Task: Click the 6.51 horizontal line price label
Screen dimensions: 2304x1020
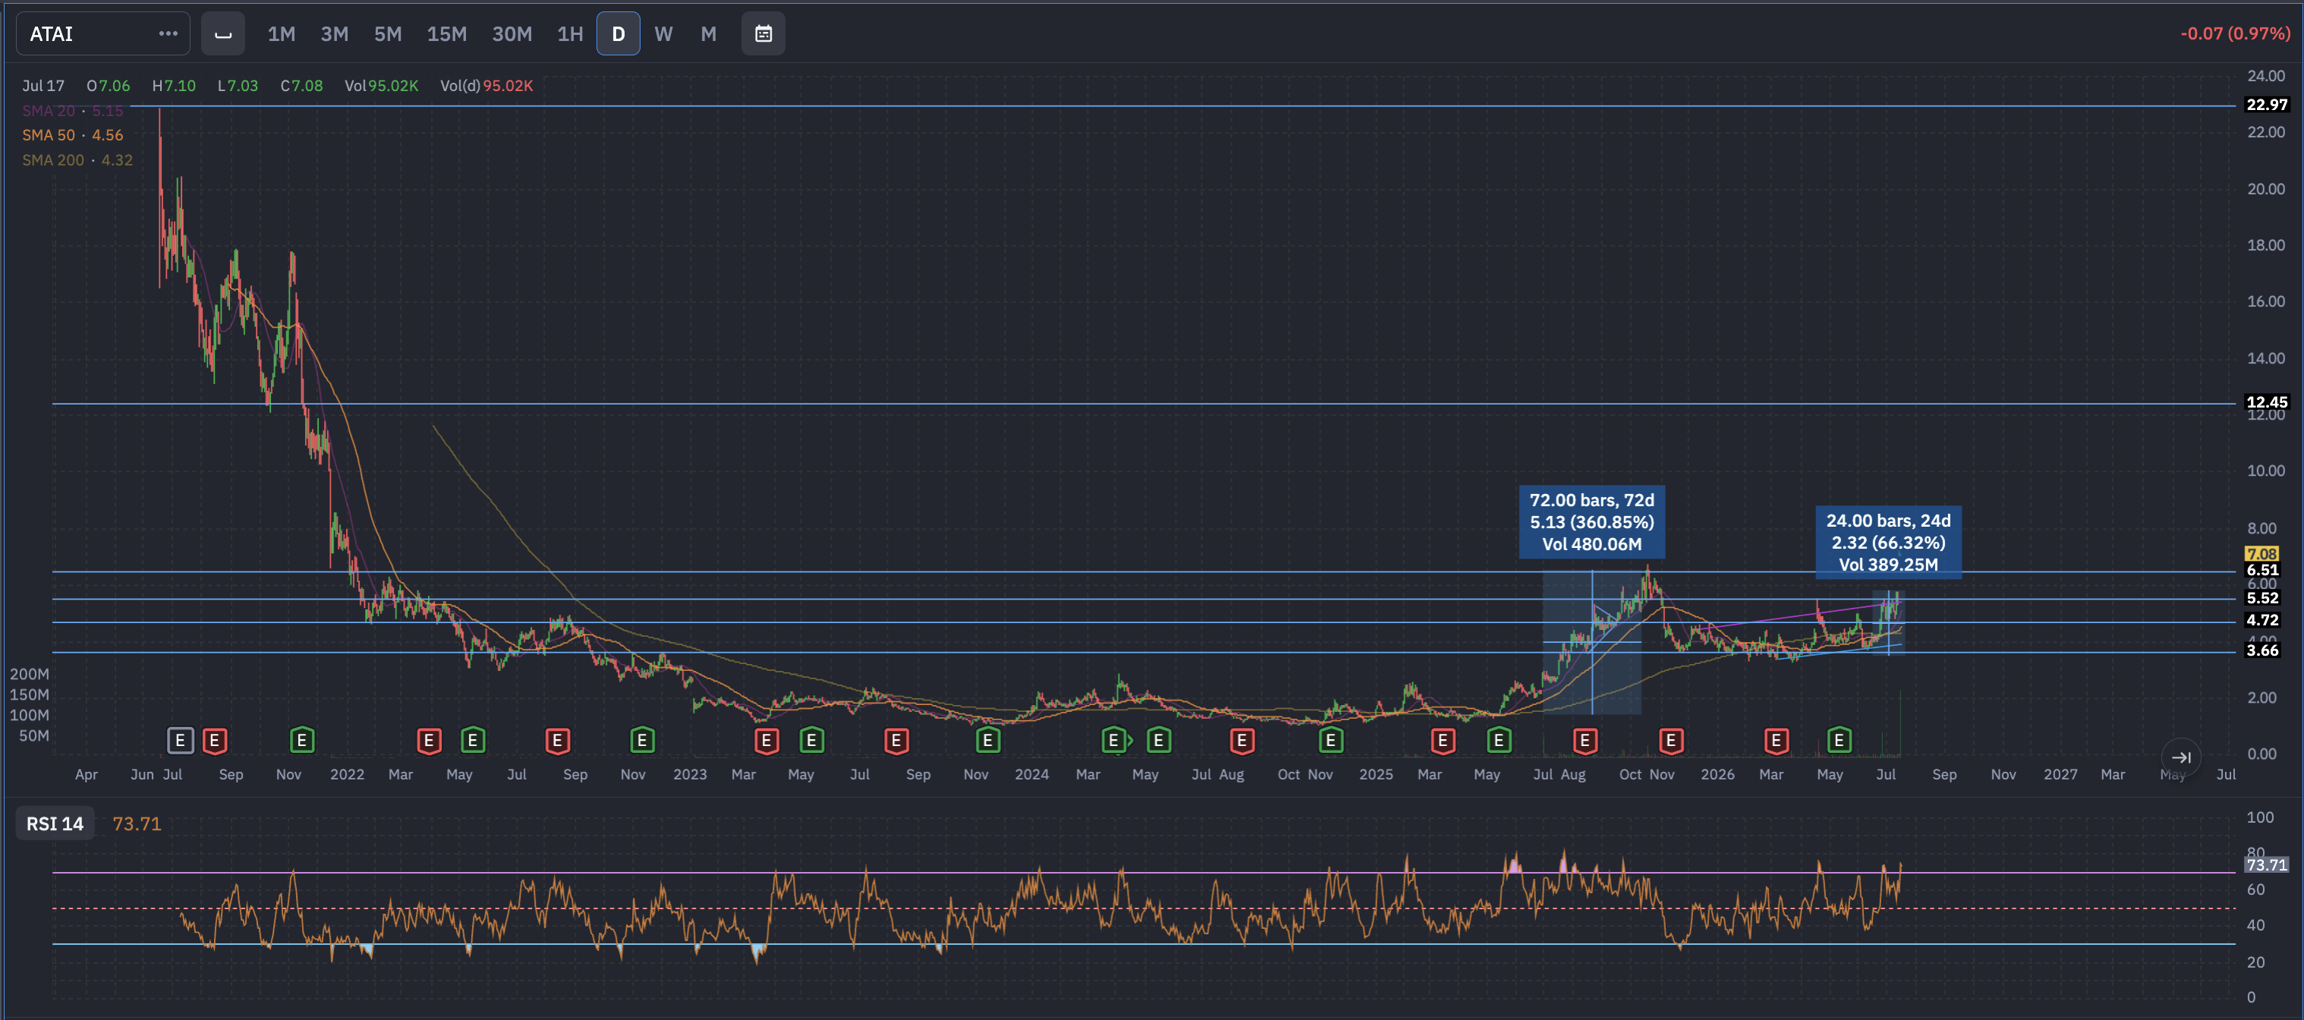Action: (x=2262, y=570)
